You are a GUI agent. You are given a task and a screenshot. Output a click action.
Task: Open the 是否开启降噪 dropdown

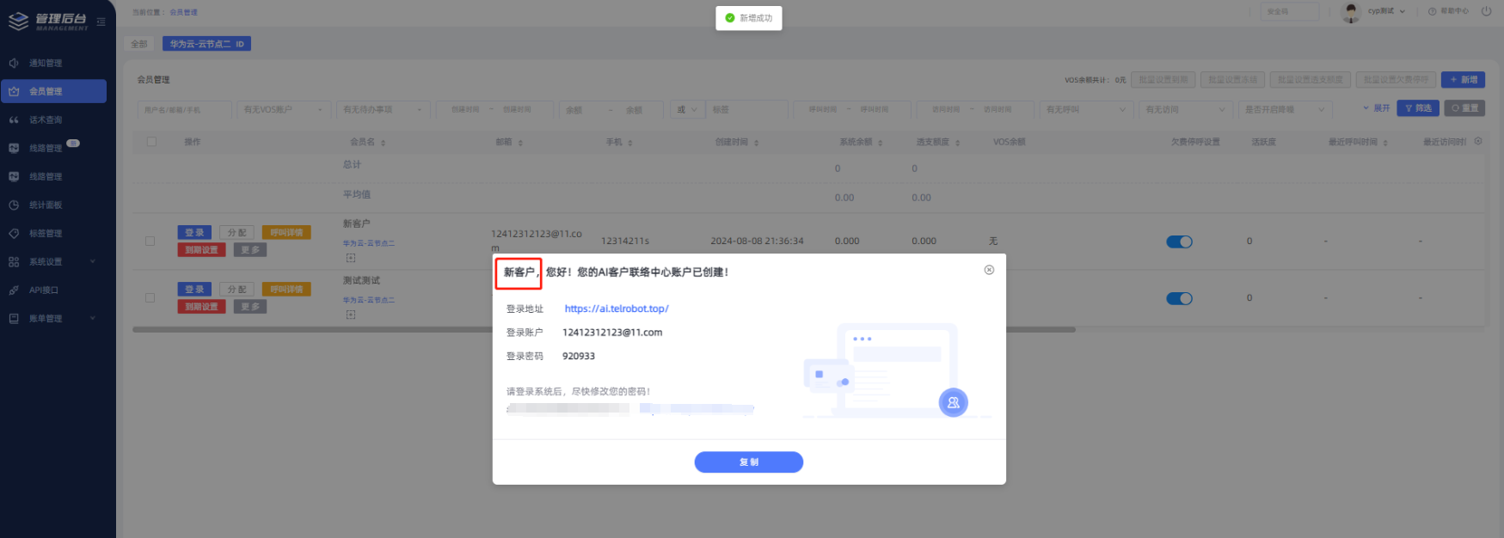(1285, 110)
